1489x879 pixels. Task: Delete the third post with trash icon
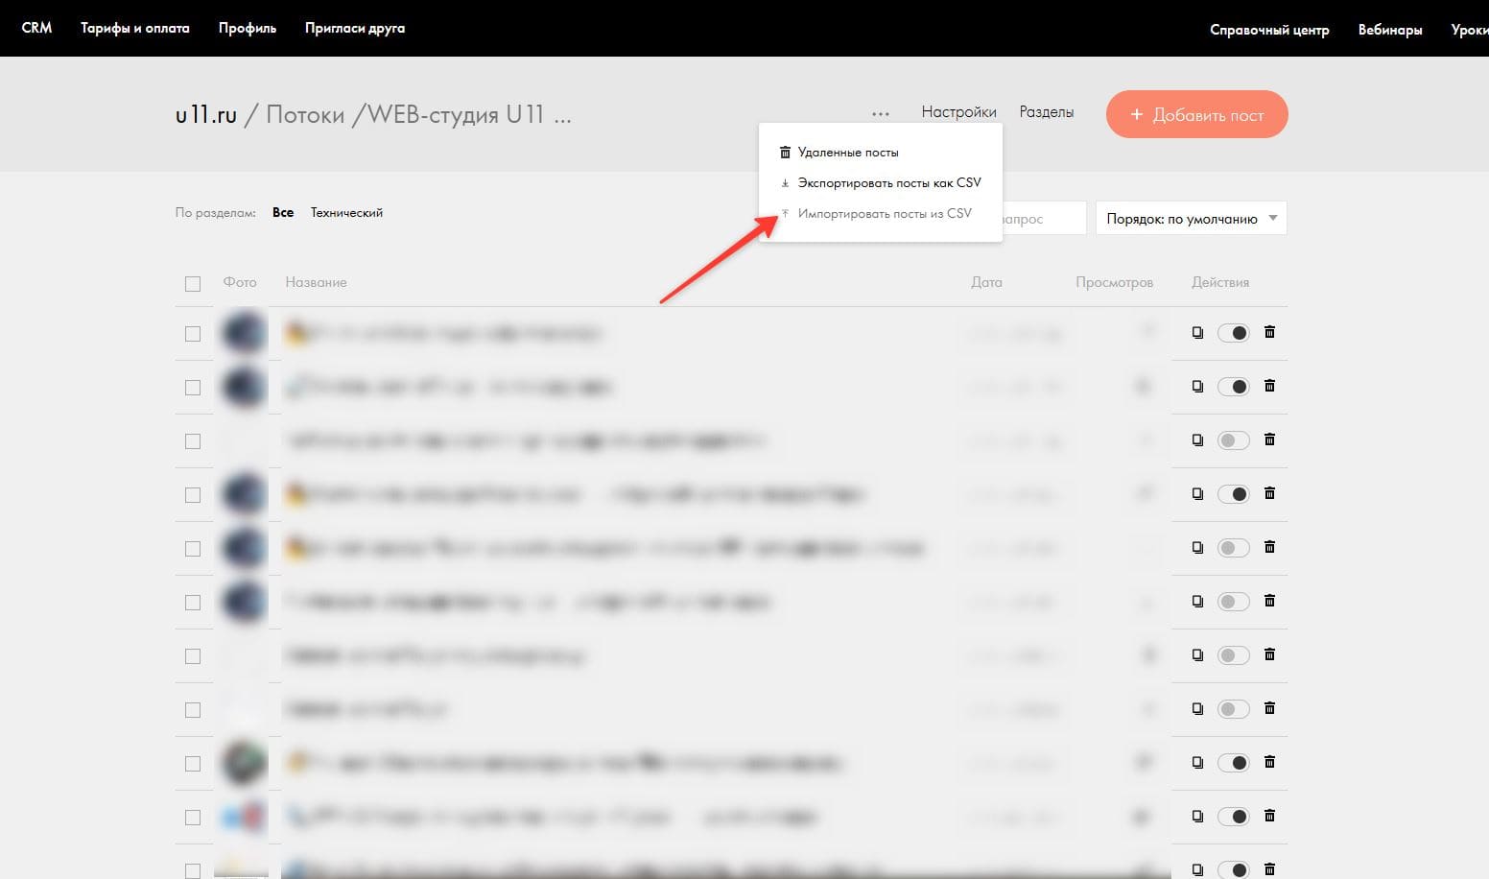click(x=1269, y=439)
